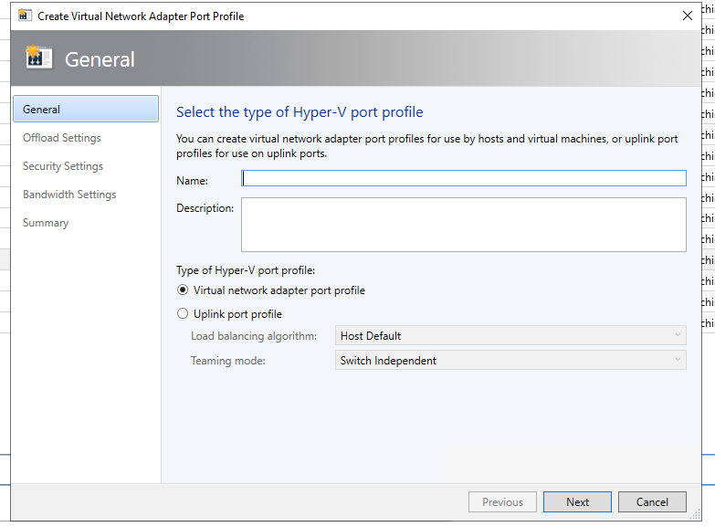Click the dialog title bar port profile icon
Viewport: 715px width, 527px height.
pyautogui.click(x=25, y=16)
